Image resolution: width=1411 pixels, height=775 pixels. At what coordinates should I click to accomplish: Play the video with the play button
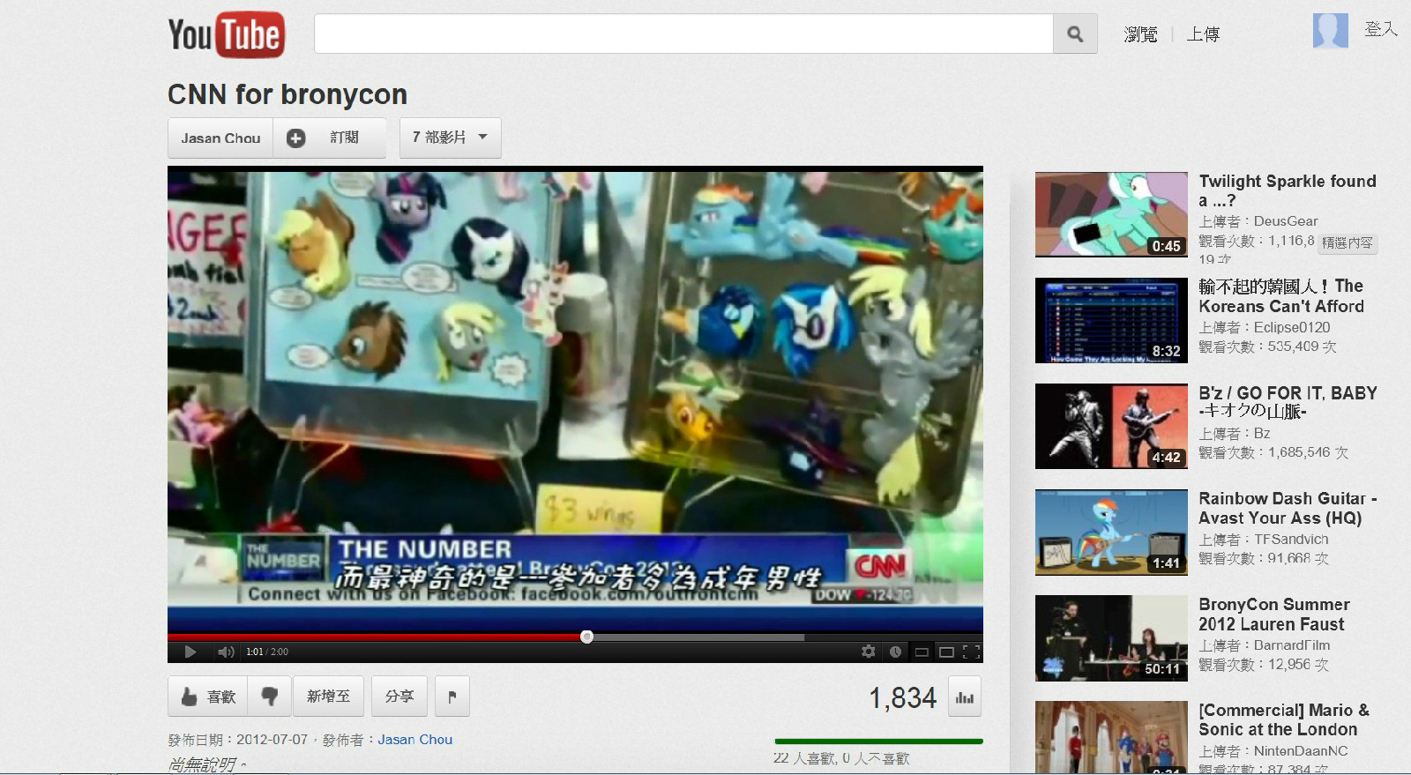pyautogui.click(x=190, y=652)
